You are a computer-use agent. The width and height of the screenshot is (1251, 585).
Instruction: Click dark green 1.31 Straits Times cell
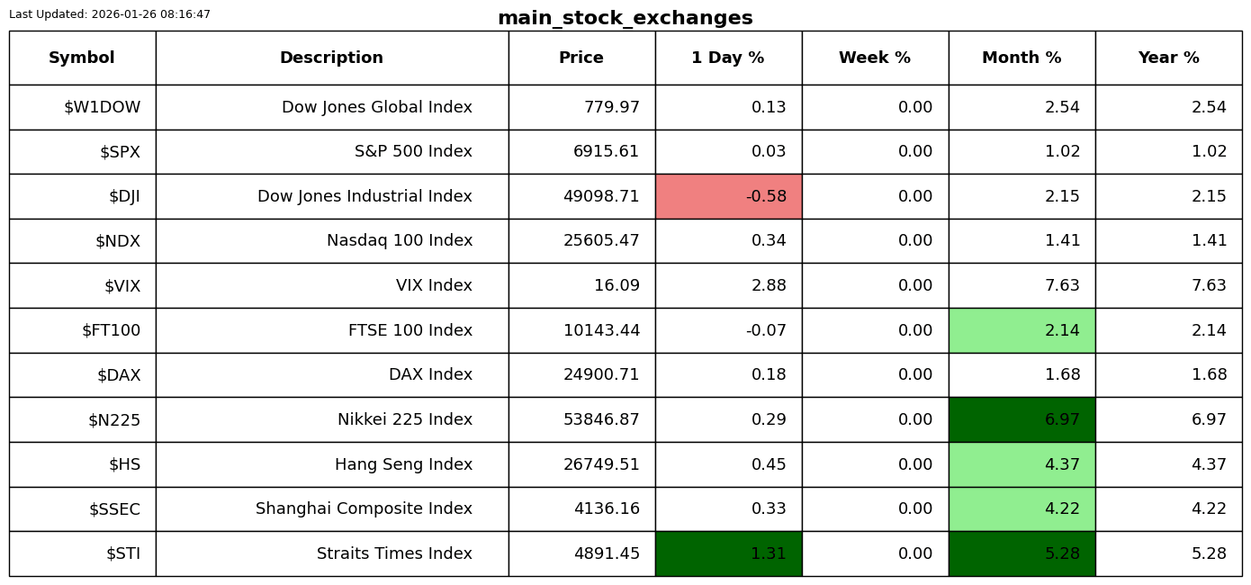pyautogui.click(x=728, y=554)
